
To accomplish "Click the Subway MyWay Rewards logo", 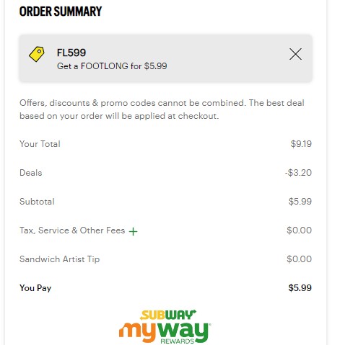I will 165,327.
